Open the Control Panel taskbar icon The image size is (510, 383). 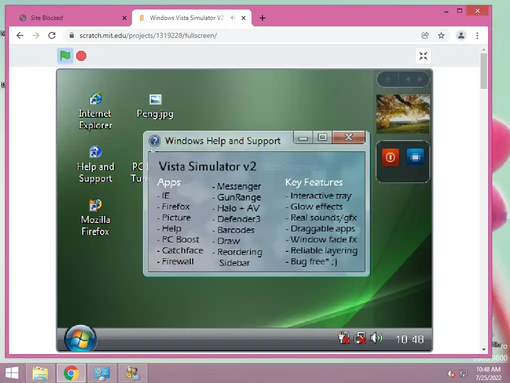coord(102,373)
